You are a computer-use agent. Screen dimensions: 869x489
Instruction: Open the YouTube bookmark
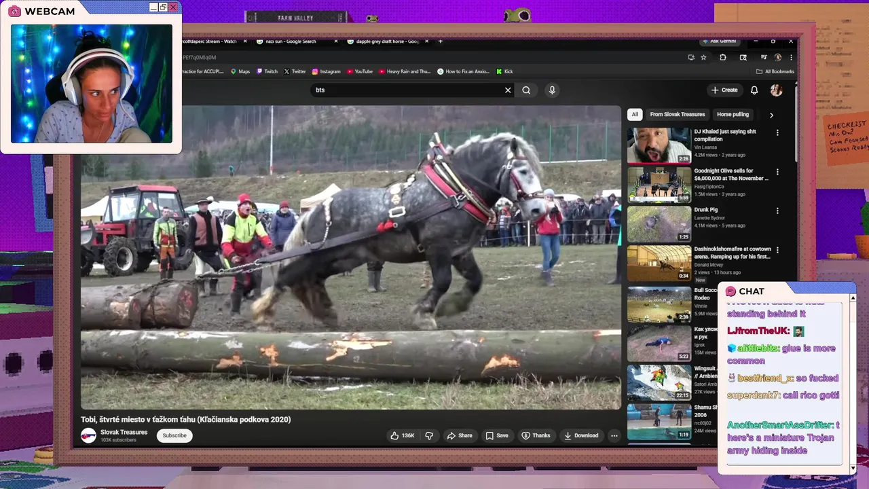360,71
